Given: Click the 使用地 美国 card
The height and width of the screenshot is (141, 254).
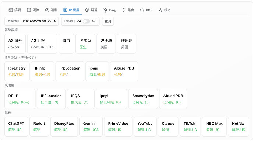Looking at the screenshot, I should pyautogui.click(x=127, y=44).
